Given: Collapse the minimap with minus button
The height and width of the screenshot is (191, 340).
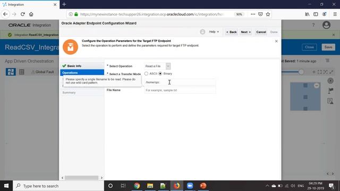Looking at the screenshot, I should click(x=317, y=85).
